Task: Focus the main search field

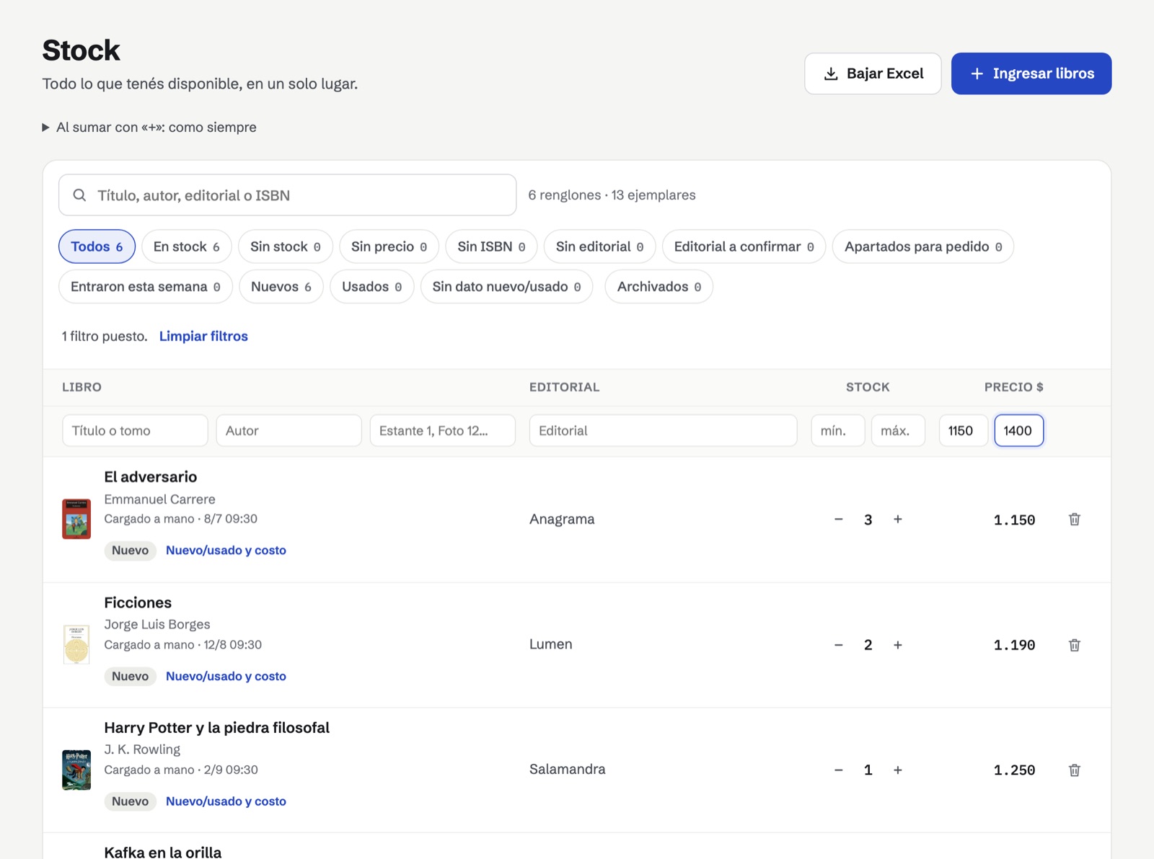Action: (288, 195)
